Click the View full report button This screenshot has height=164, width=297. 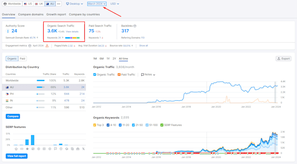pos(17,156)
